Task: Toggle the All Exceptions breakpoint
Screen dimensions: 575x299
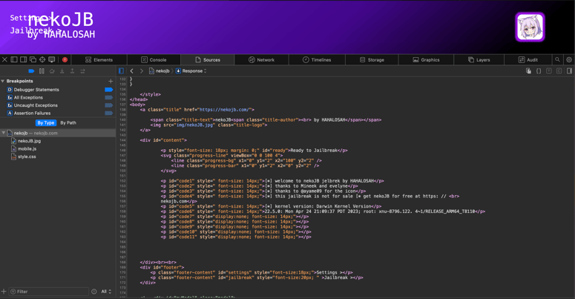Action: pyautogui.click(x=108, y=98)
